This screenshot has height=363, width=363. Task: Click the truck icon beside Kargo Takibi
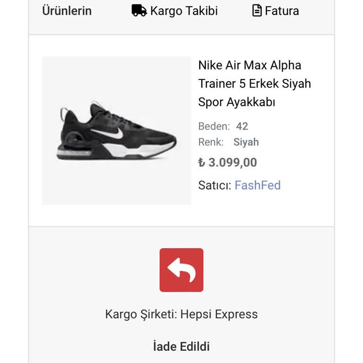click(139, 10)
